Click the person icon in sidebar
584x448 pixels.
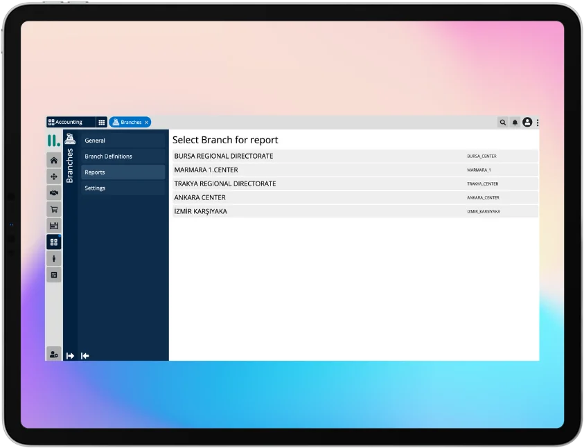pos(53,258)
